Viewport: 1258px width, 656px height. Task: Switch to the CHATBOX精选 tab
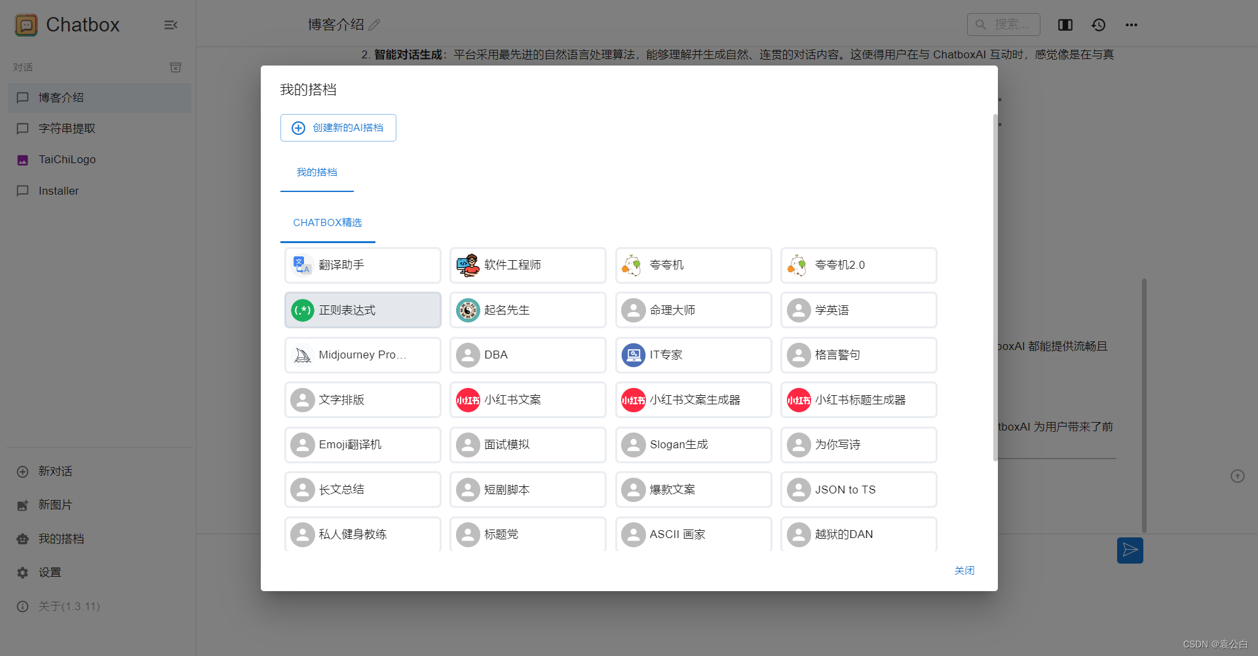328,223
